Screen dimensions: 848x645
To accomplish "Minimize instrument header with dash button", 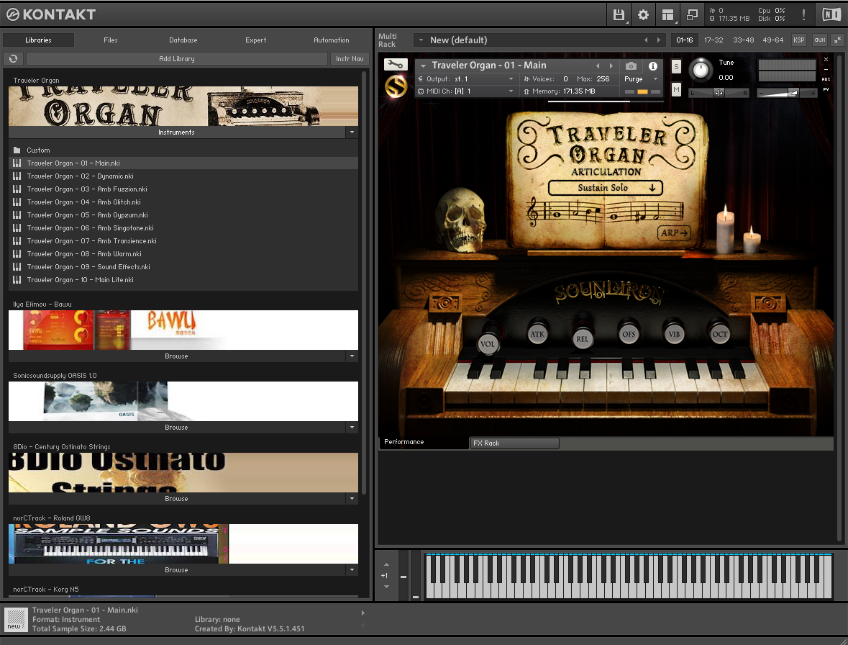I will pyautogui.click(x=826, y=69).
